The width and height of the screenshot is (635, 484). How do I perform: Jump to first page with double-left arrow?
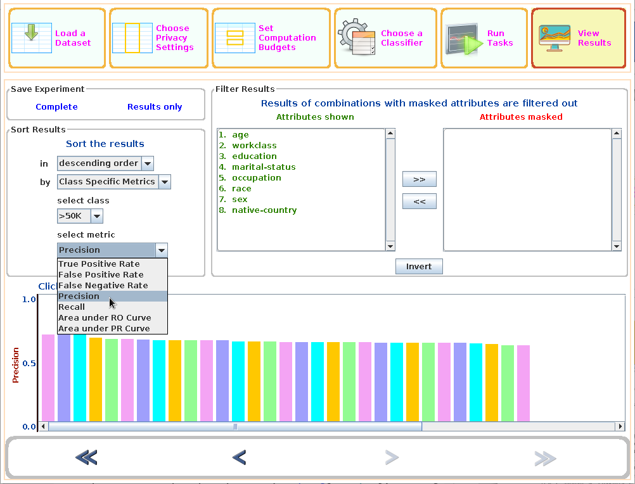(x=86, y=457)
